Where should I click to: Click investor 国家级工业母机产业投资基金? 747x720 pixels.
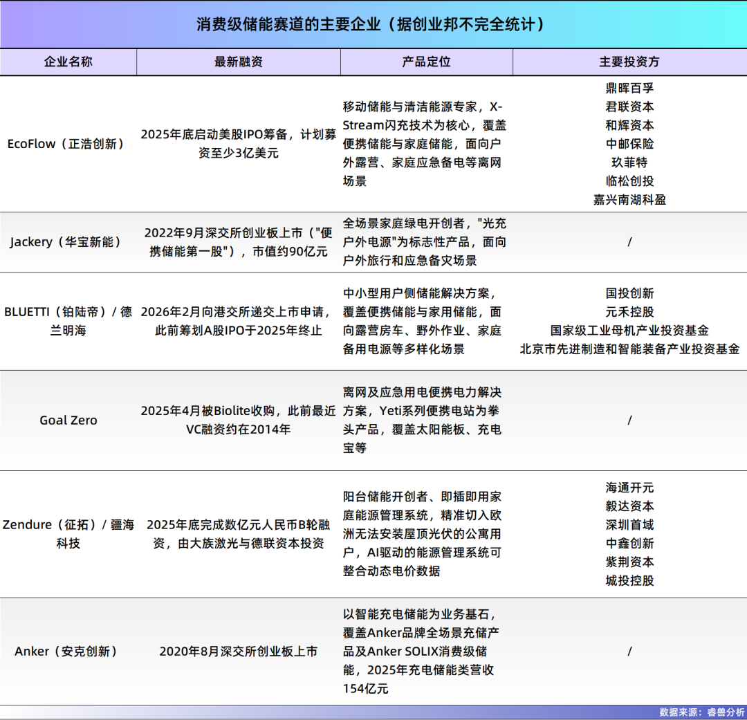coord(629,331)
